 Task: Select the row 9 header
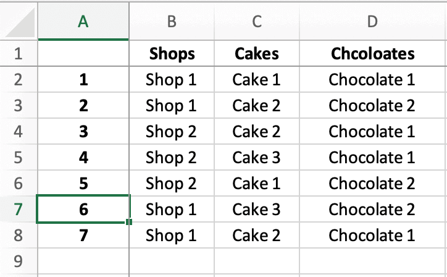point(18,262)
